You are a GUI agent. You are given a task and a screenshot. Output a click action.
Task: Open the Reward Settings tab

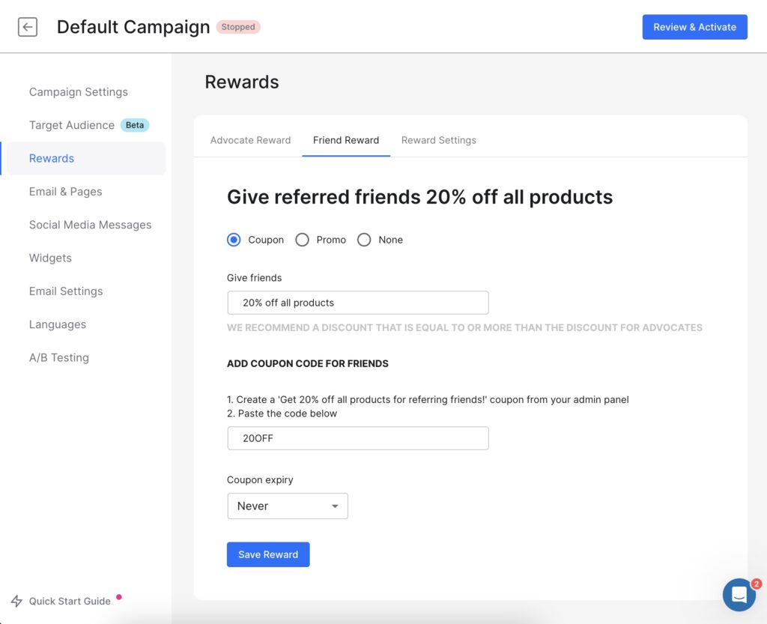click(x=439, y=140)
